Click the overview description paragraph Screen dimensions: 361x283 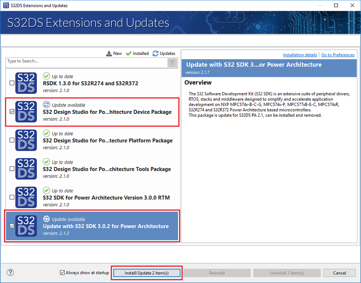(269, 104)
